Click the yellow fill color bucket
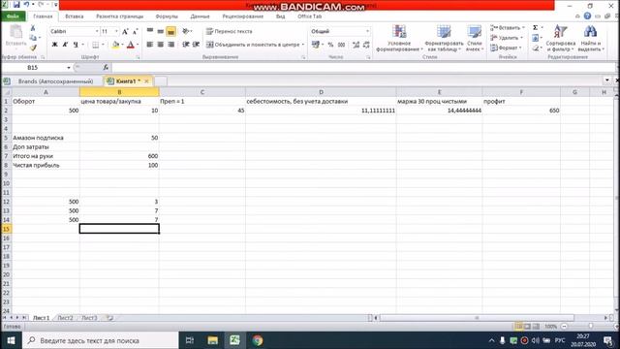Viewport: 620px width, 349px height. (115, 45)
